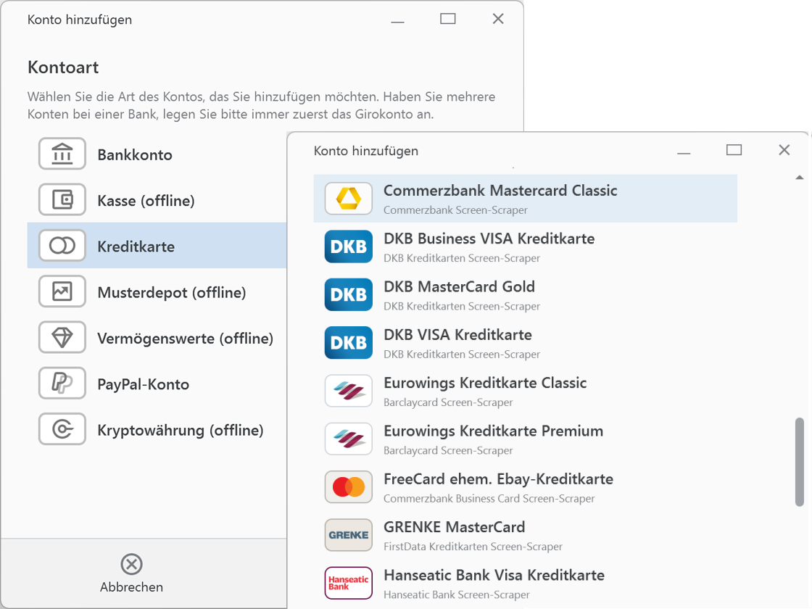Click the Commerzbank yellow logo icon
Image resolution: width=812 pixels, height=609 pixels.
[349, 199]
